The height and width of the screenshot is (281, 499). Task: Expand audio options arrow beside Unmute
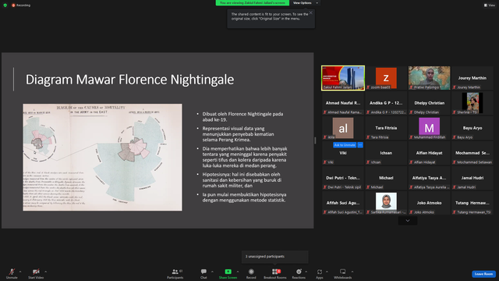pyautogui.click(x=20, y=272)
